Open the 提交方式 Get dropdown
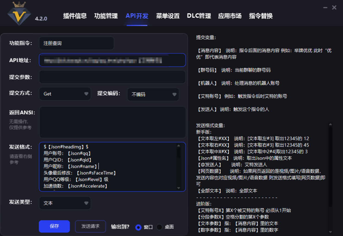The height and width of the screenshot is (236, 343). (65, 94)
